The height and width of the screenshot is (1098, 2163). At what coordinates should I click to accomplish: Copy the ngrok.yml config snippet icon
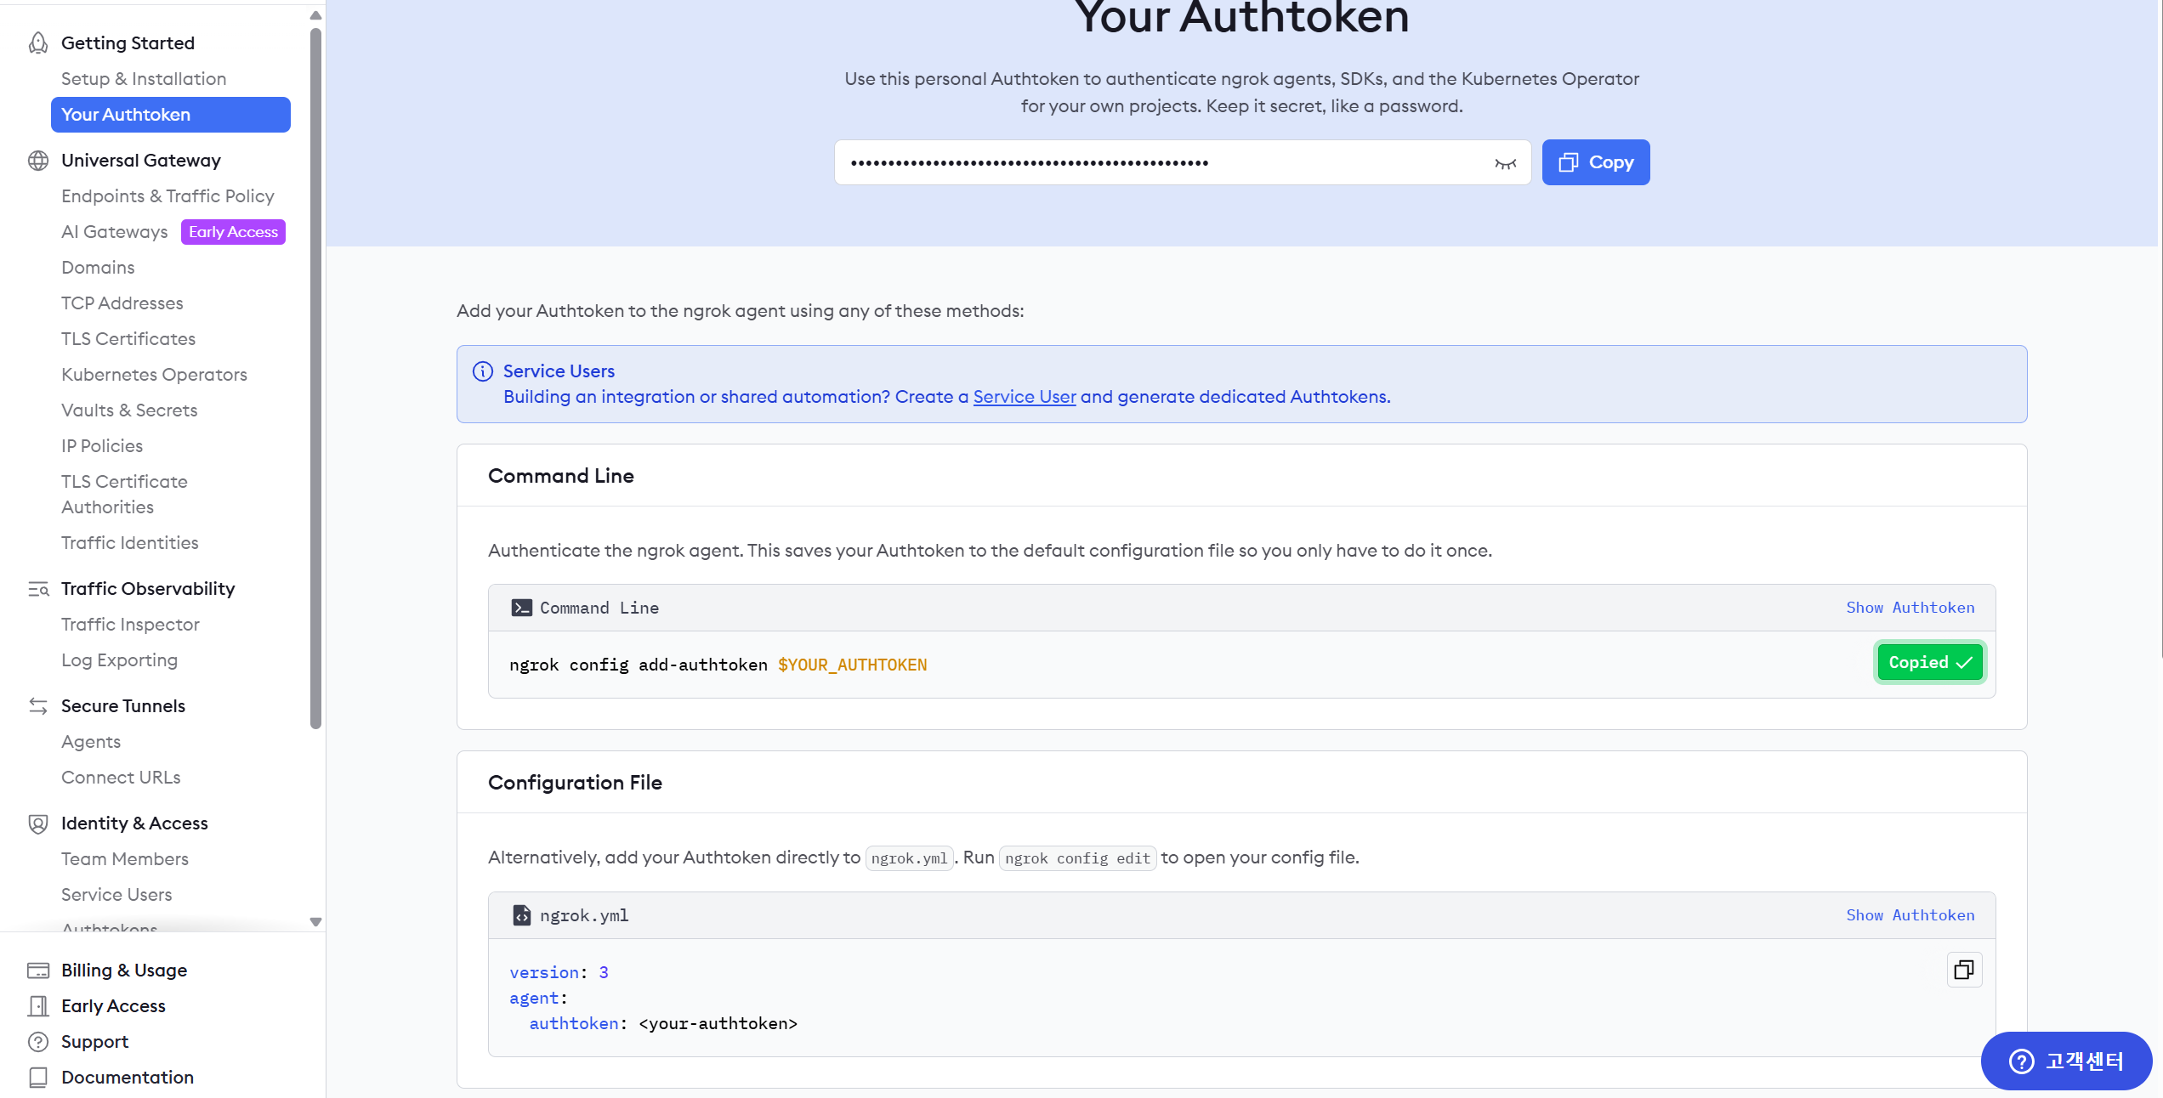[1964, 970]
